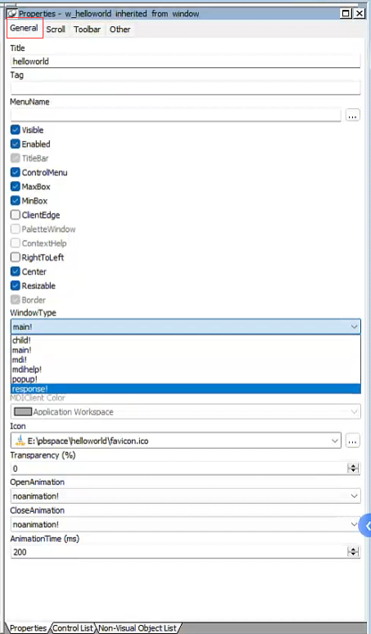Click the Transparency spinner arrows

pos(353,469)
